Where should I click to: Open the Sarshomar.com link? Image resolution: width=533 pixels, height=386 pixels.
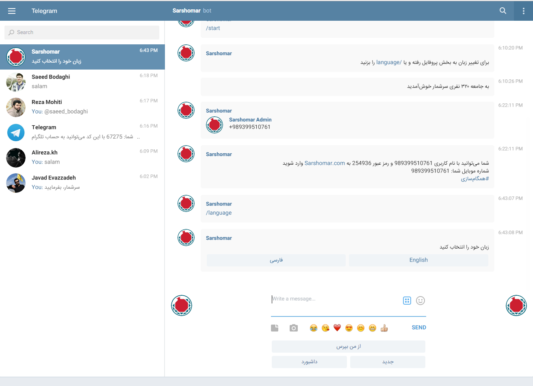(325, 163)
